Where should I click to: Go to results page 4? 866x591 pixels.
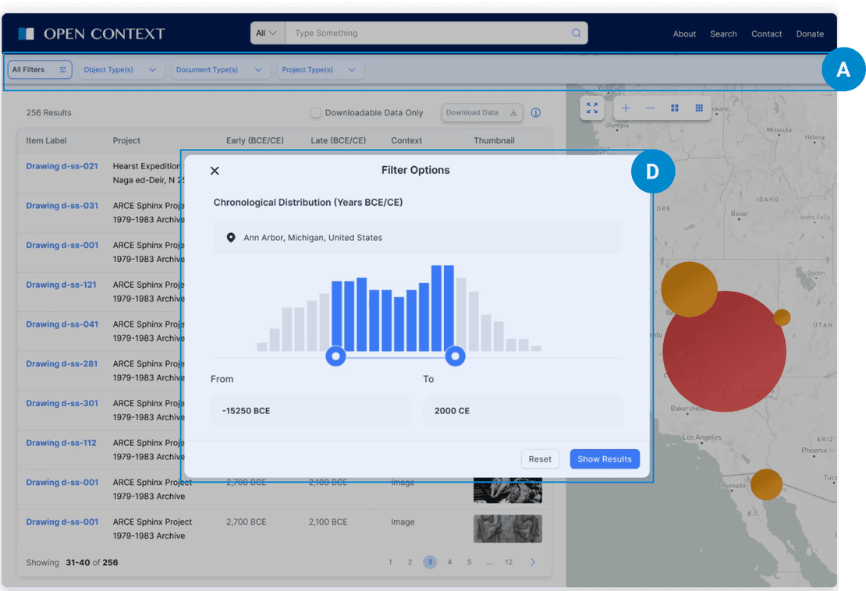(449, 562)
